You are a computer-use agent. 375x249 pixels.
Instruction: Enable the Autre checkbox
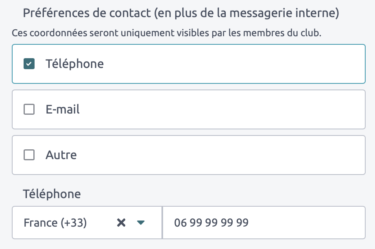29,155
